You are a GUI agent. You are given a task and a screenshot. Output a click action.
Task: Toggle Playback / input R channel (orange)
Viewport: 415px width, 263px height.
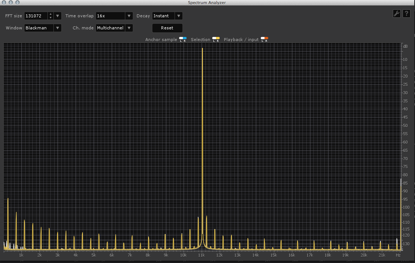pos(266,40)
